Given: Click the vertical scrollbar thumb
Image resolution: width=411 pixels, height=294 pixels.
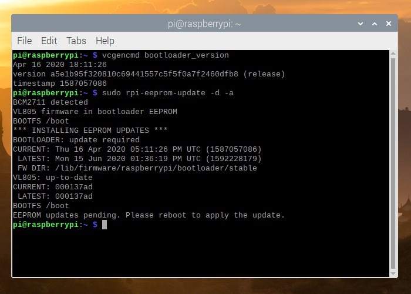Looking at the screenshot, I should pos(393,163).
